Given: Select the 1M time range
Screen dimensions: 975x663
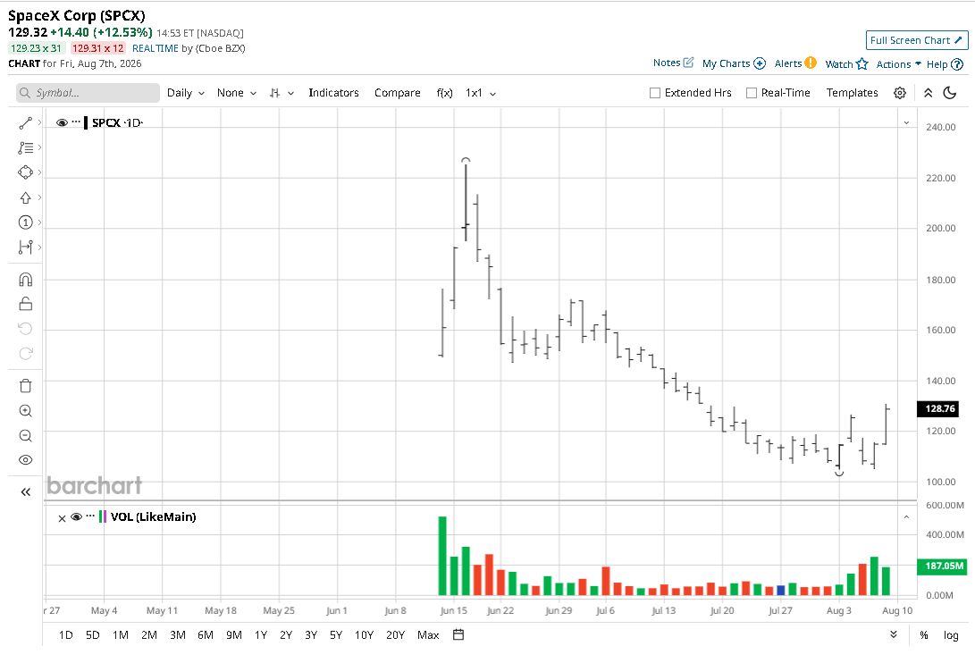Looking at the screenshot, I should (x=121, y=635).
